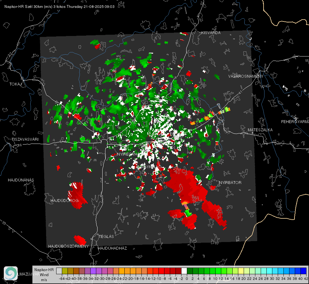309x284 pixels.
Task: Click the FEHÉRGYARMAT town label
Action: coord(295,121)
